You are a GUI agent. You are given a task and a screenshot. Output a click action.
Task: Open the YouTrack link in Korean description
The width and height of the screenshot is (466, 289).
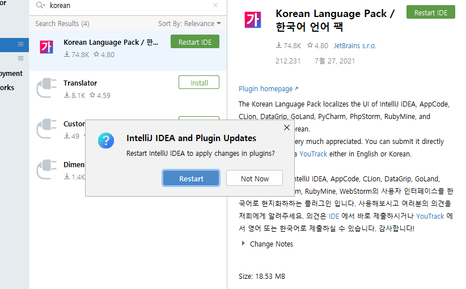[430, 216]
